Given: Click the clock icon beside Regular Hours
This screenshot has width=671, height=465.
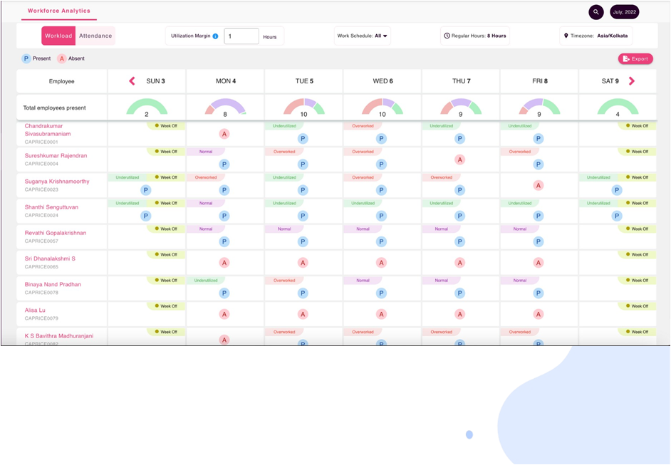Looking at the screenshot, I should pos(447,36).
